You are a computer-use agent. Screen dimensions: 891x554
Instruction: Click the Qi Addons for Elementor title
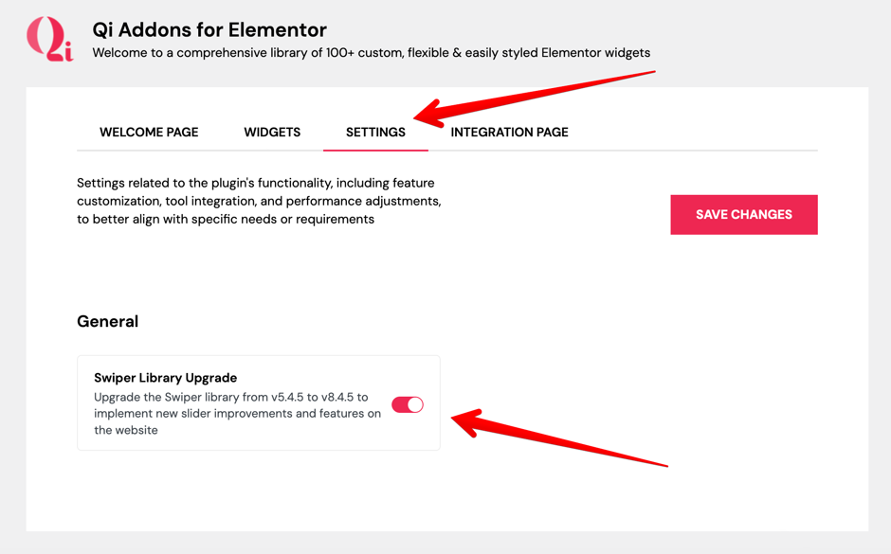coord(209,29)
